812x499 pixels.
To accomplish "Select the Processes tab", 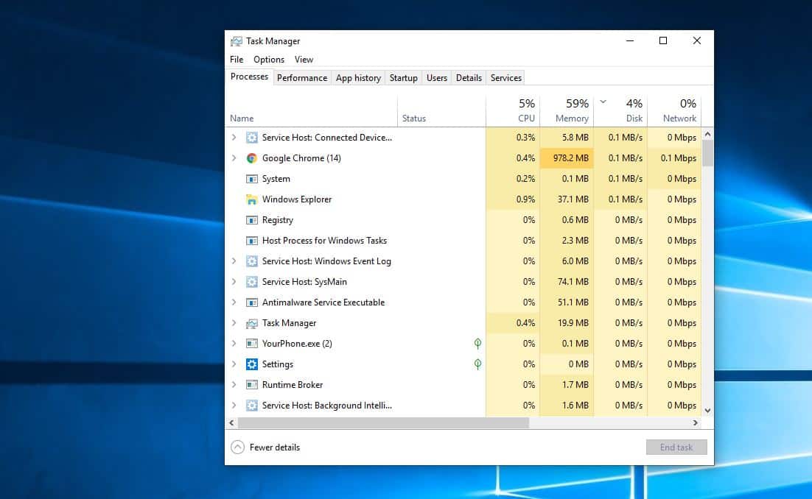I will pos(249,77).
